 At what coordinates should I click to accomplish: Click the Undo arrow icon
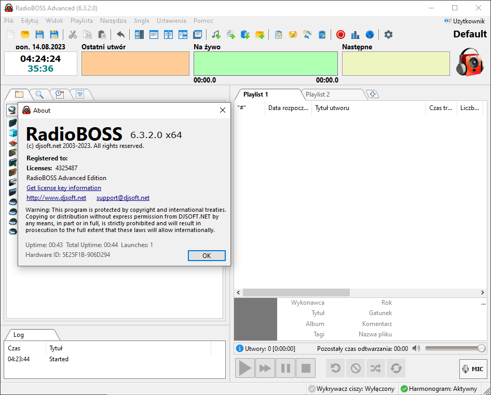[120, 34]
